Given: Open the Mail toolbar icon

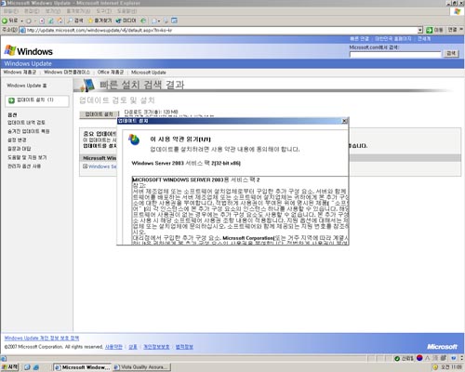Looking at the screenshot, I should click(155, 20).
